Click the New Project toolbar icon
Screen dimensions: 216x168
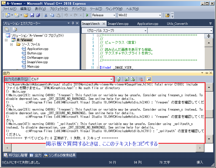8,15
